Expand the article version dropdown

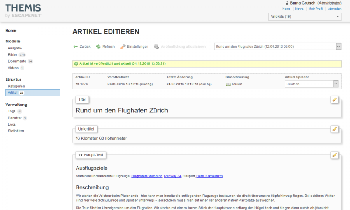coord(277,47)
